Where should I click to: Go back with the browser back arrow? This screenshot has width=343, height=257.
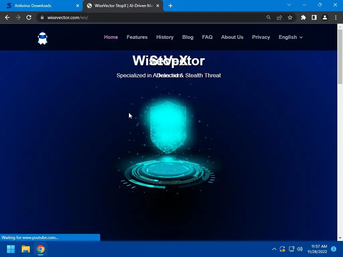pos(7,17)
